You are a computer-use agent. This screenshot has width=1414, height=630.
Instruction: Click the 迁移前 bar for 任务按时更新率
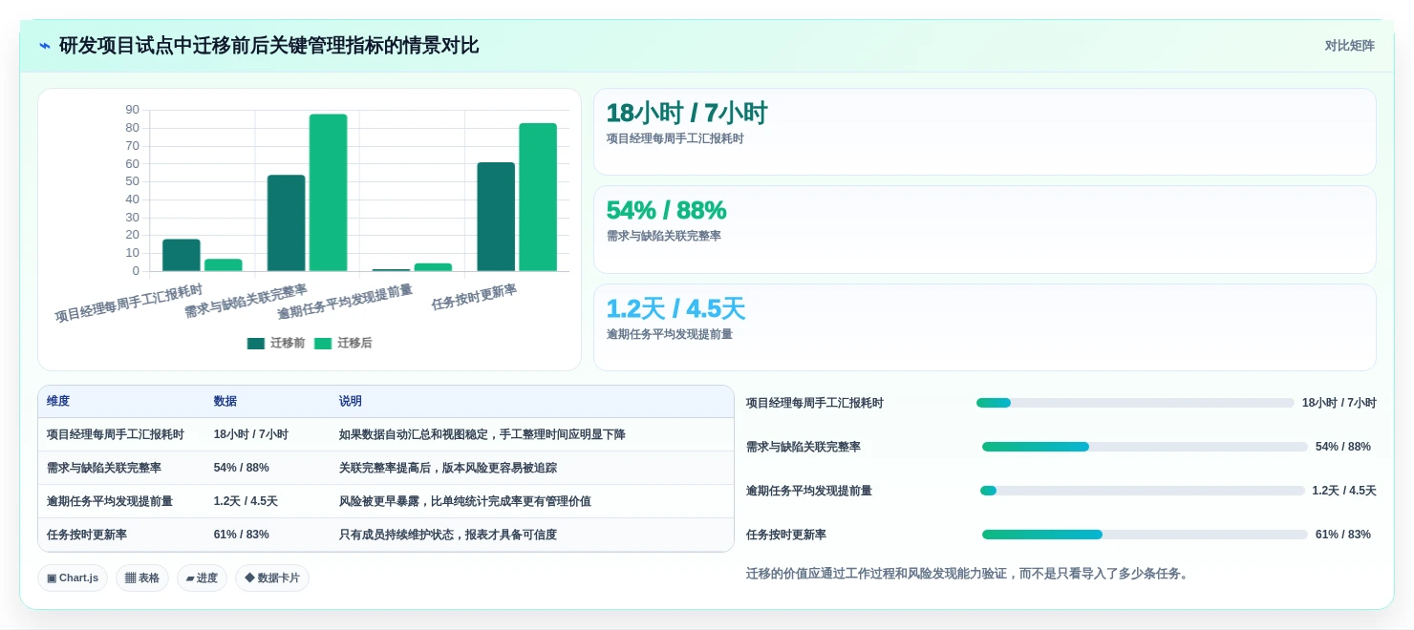(496, 217)
